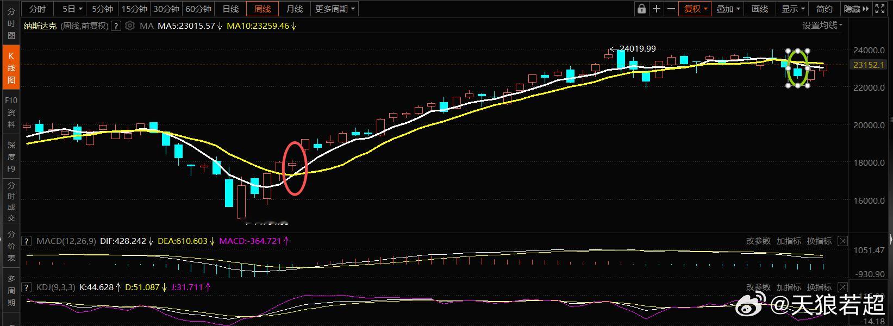Switch to 60分钟 period
The image size is (893, 326).
pyautogui.click(x=198, y=9)
